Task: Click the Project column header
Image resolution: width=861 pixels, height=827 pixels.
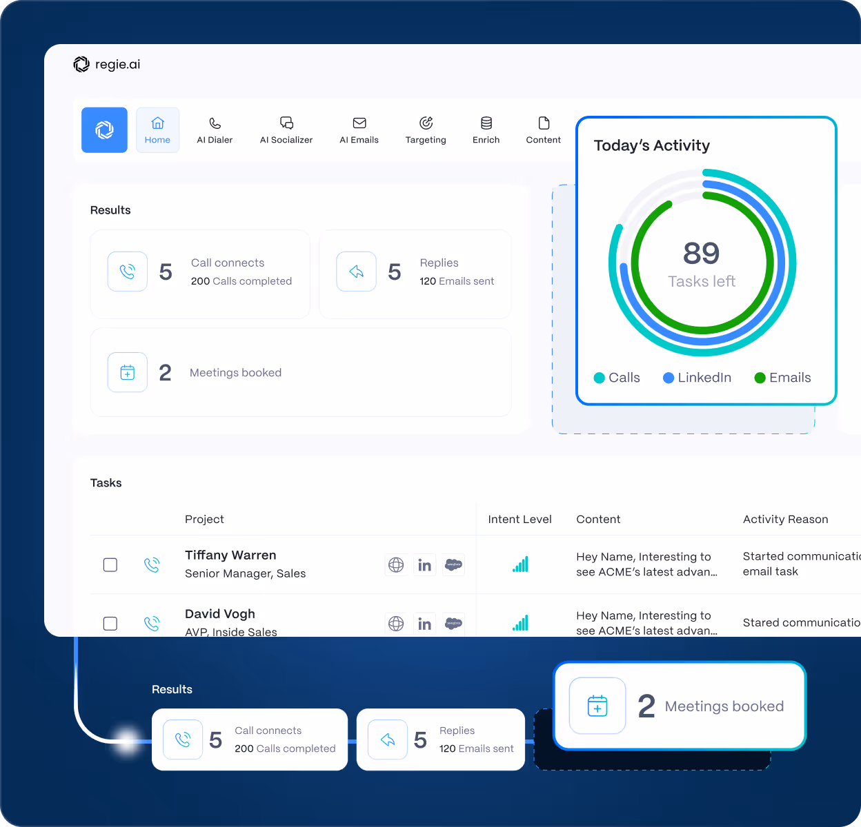Action: (x=204, y=520)
